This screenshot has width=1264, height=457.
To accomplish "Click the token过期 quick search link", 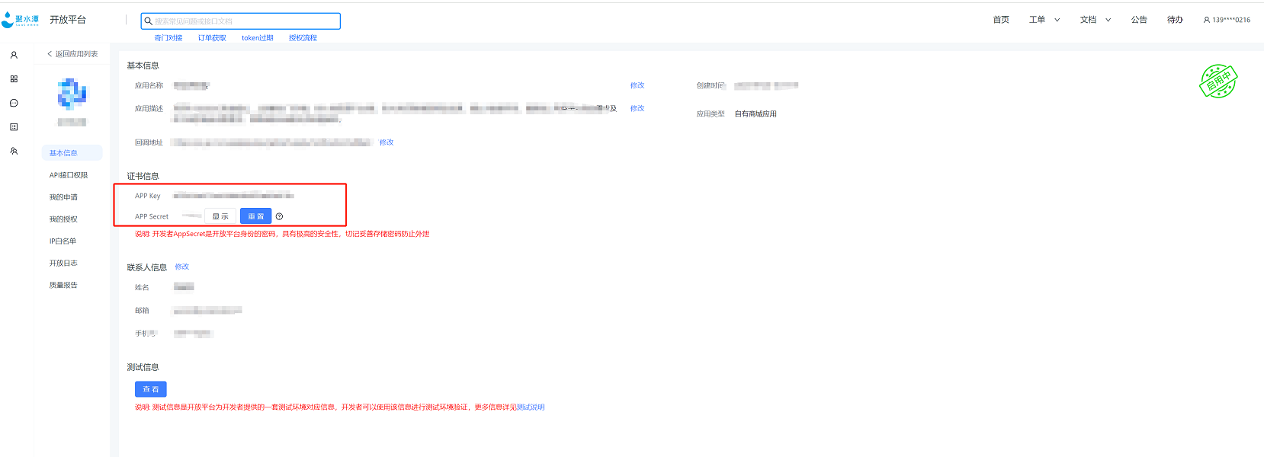I will (x=258, y=38).
